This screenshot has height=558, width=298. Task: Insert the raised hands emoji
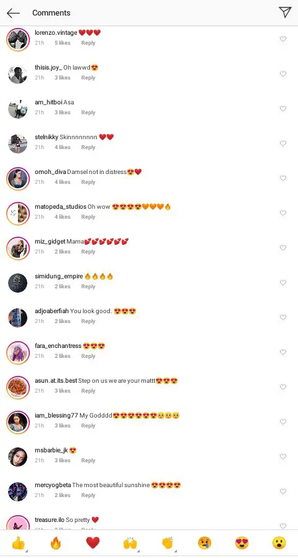click(130, 543)
